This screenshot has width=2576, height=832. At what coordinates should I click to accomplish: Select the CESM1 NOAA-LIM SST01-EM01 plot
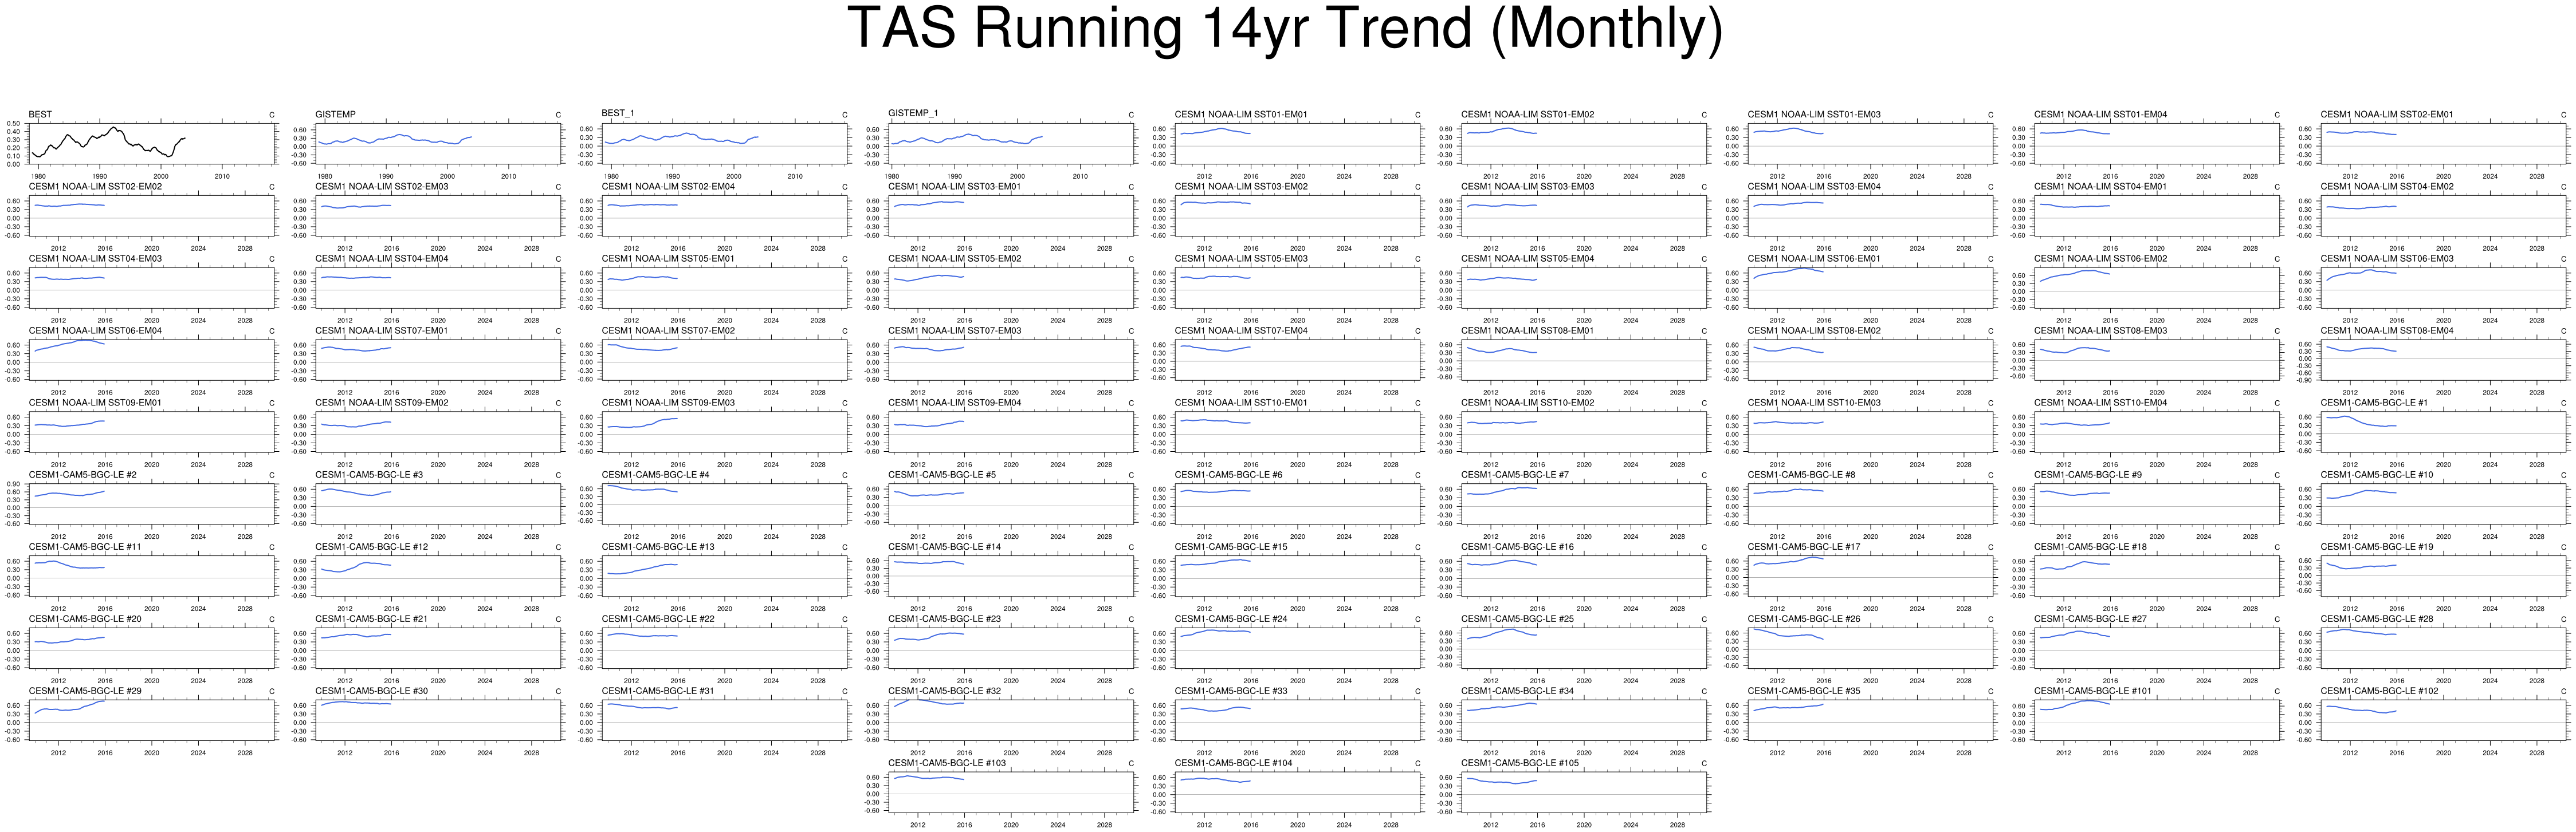click(1298, 144)
